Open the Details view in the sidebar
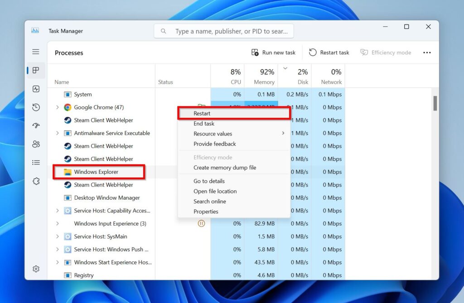 coord(36,162)
